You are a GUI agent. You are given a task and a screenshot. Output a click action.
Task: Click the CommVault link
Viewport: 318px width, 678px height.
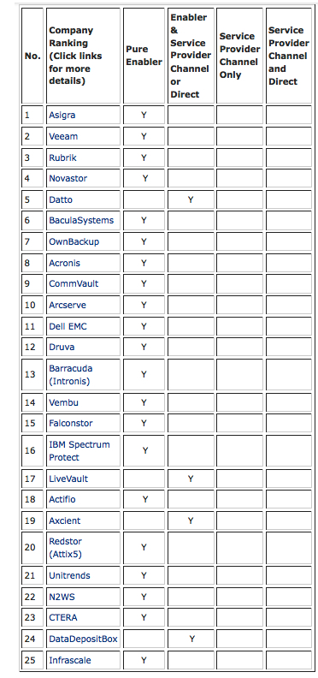74,283
